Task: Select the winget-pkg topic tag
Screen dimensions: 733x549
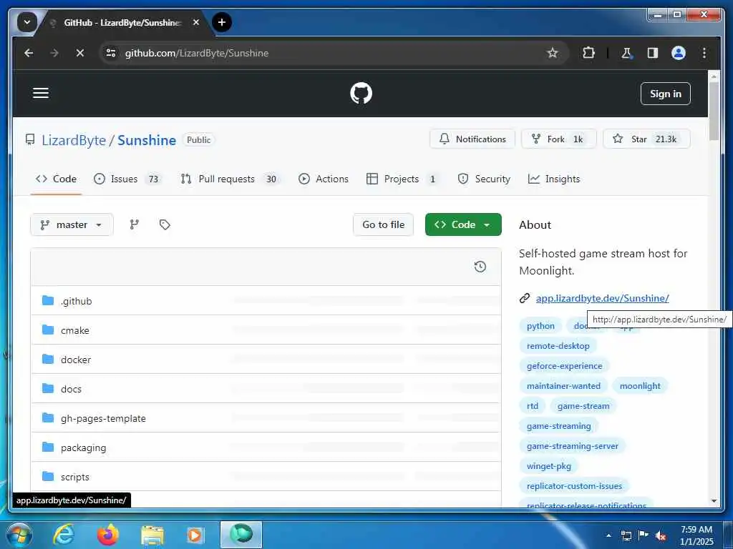Action: (x=549, y=466)
